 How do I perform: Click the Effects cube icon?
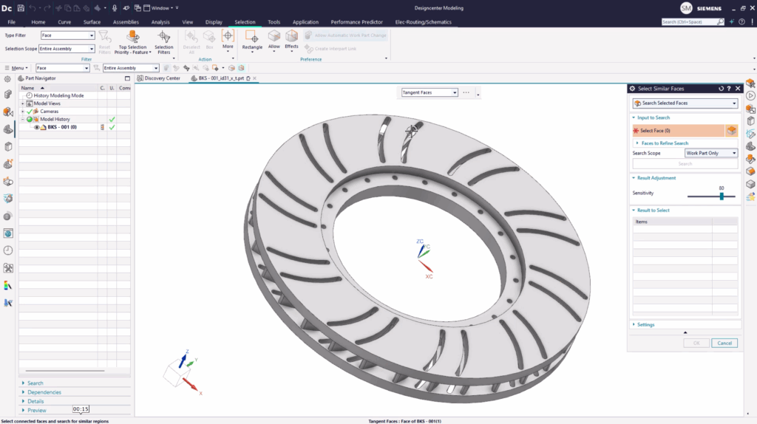click(x=291, y=35)
